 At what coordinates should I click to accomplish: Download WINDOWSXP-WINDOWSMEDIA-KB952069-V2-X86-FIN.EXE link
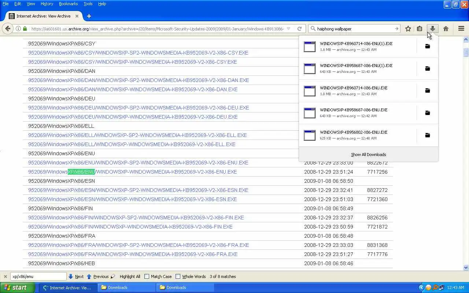tap(130, 227)
